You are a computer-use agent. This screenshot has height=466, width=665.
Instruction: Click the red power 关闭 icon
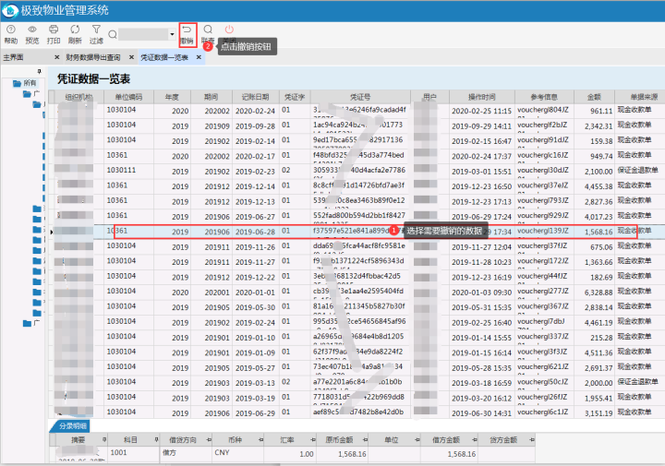point(229,30)
